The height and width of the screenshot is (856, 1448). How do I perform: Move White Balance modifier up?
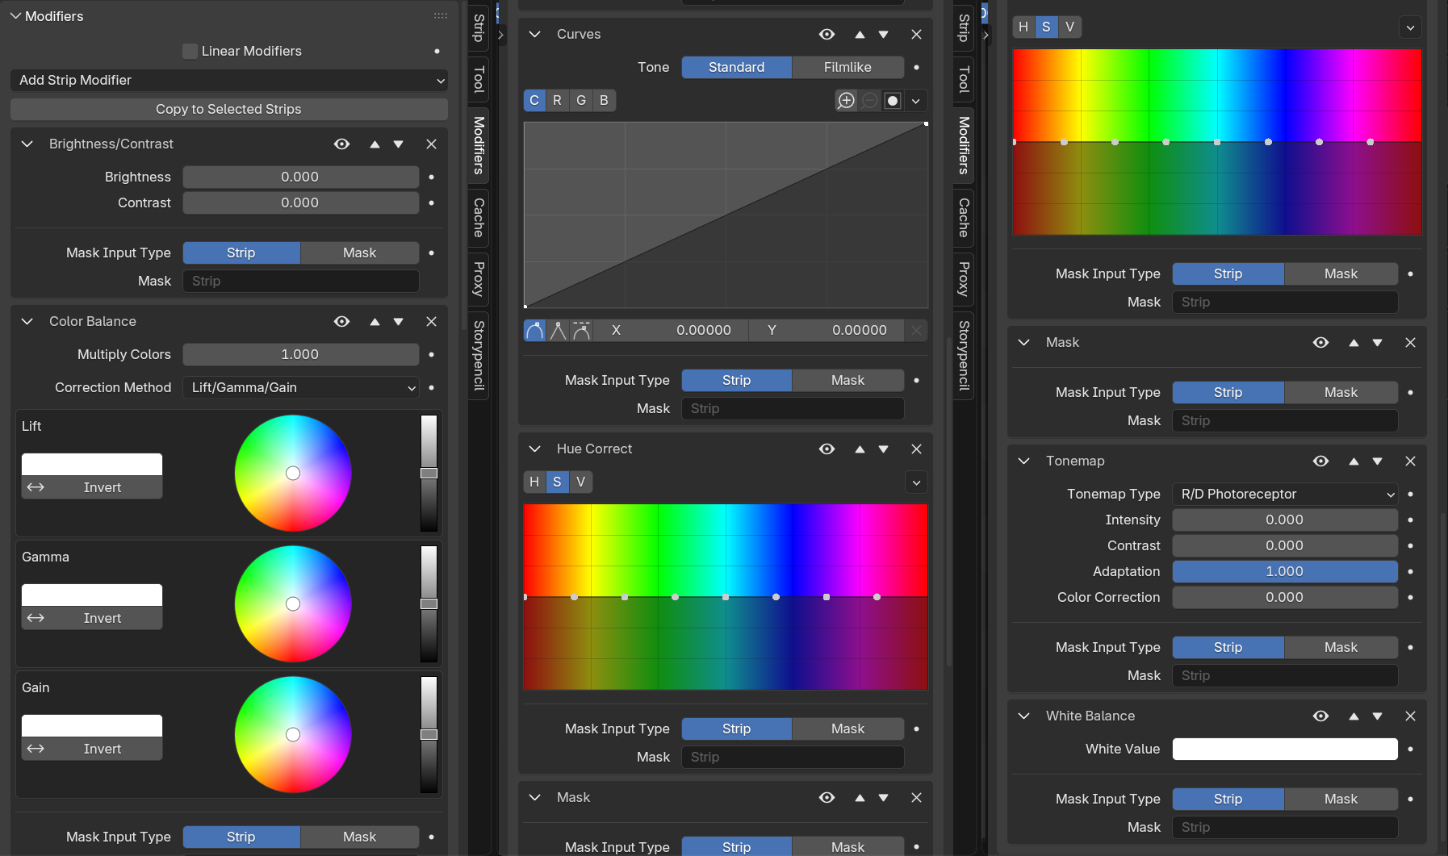(x=1354, y=716)
